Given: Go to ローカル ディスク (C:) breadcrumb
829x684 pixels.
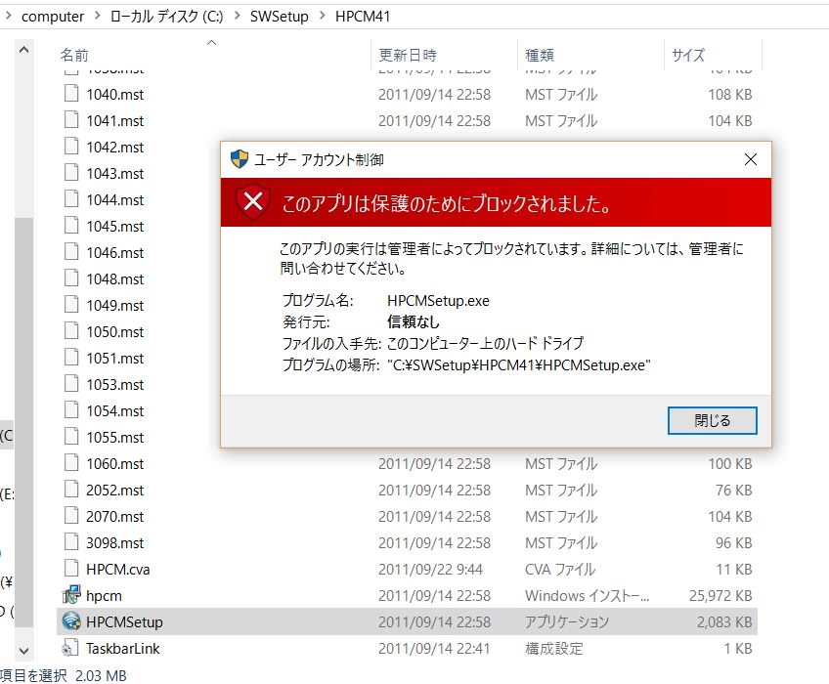Looking at the screenshot, I should click(166, 17).
